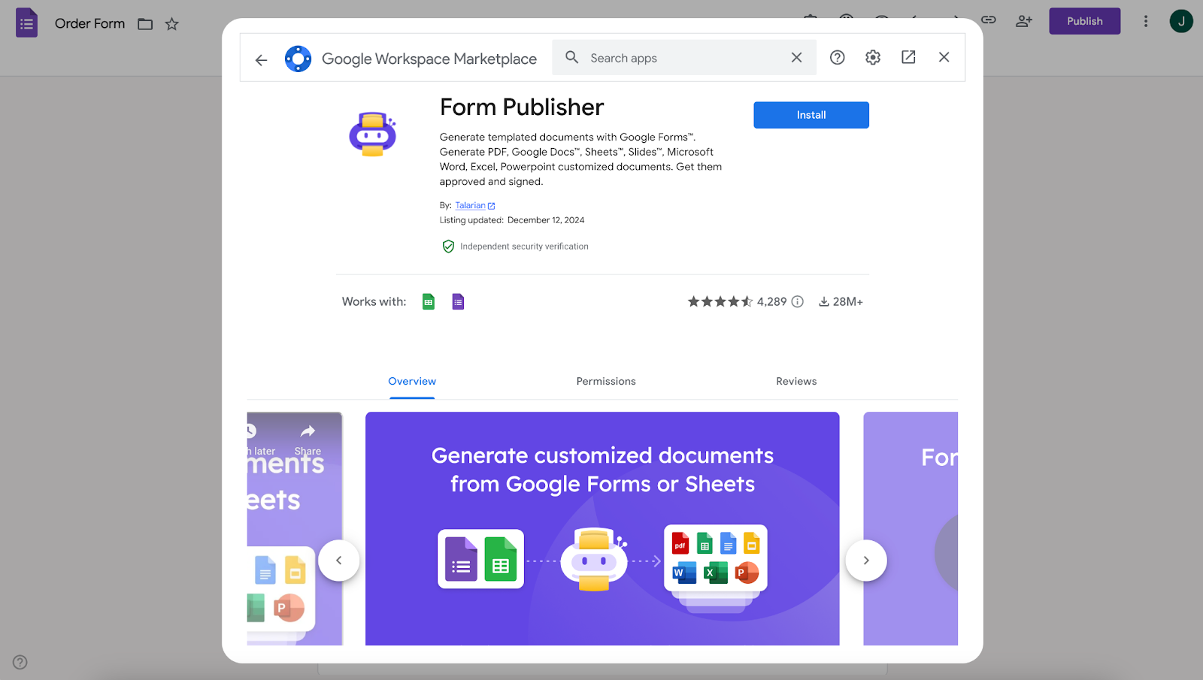Screen dimensions: 1203x680
Task: Install Form Publisher
Action: pyautogui.click(x=811, y=115)
